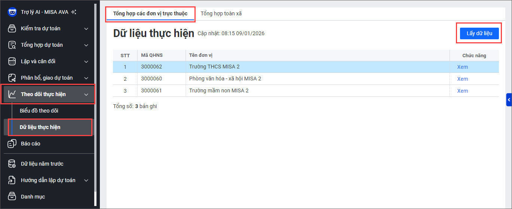512x209 pixels.
Task: Expand the blue side panel arrow
Action: pos(509,100)
